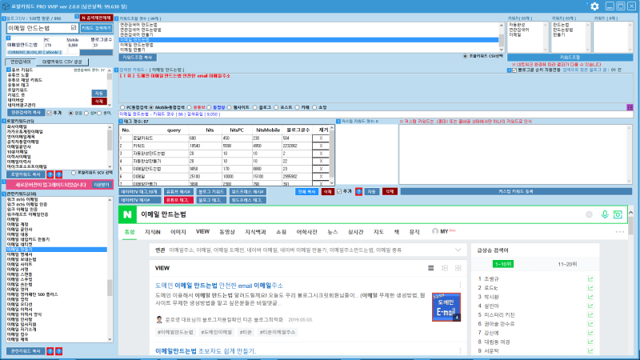Open the VIEW tab in Naver
Screen dimensions: 640x360
(202, 232)
